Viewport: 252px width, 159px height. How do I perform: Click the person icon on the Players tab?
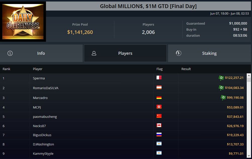point(94,53)
